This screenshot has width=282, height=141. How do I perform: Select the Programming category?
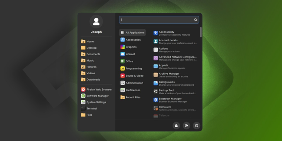pos(131,69)
